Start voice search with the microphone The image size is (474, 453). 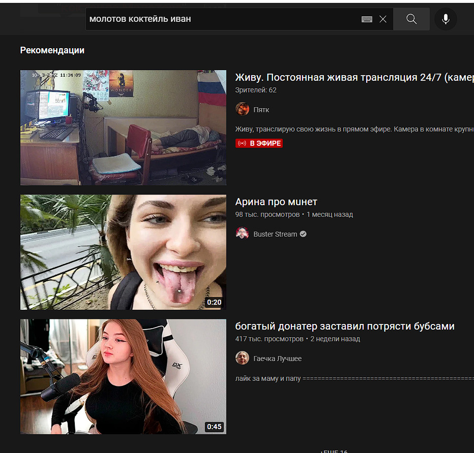pos(446,19)
